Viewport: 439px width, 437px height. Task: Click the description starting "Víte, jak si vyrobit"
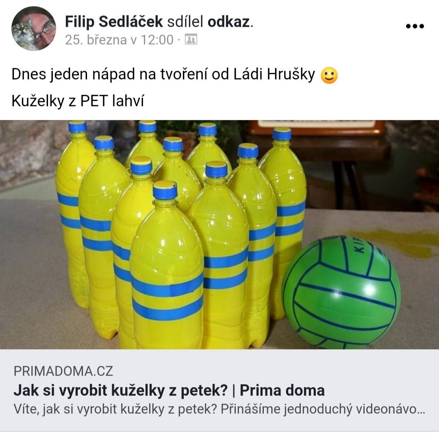tap(219, 409)
